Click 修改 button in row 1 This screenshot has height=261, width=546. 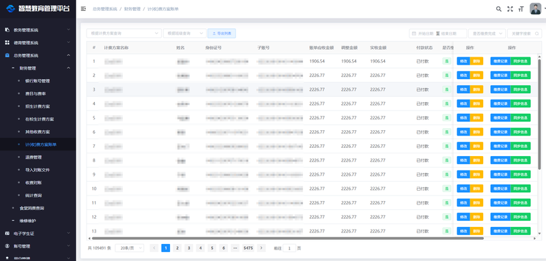point(463,61)
